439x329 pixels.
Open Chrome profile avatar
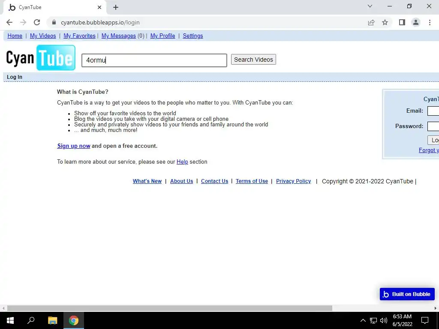pyautogui.click(x=416, y=22)
